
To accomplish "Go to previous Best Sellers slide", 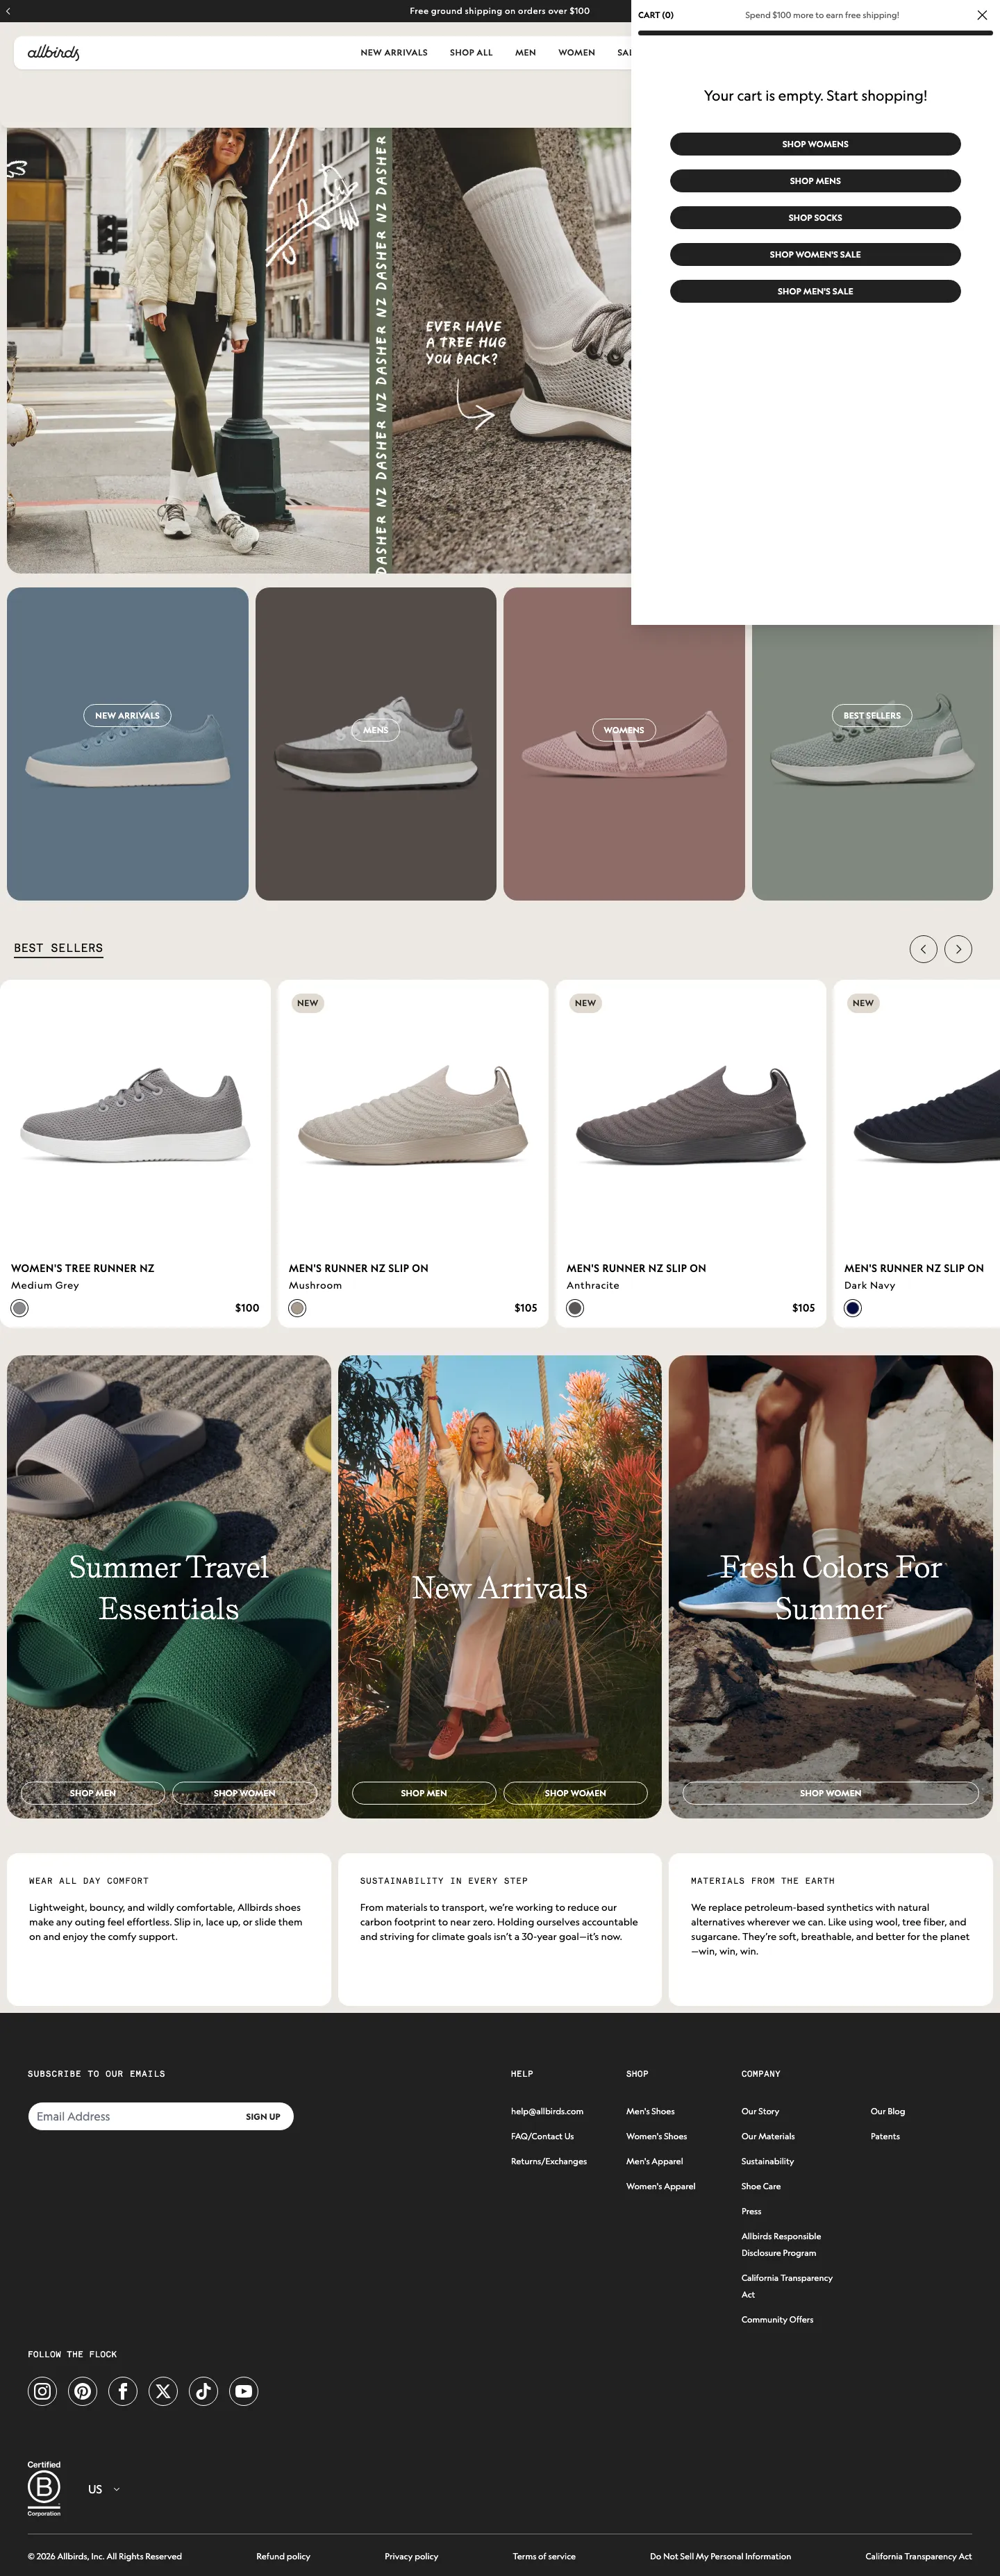I will 923,949.
